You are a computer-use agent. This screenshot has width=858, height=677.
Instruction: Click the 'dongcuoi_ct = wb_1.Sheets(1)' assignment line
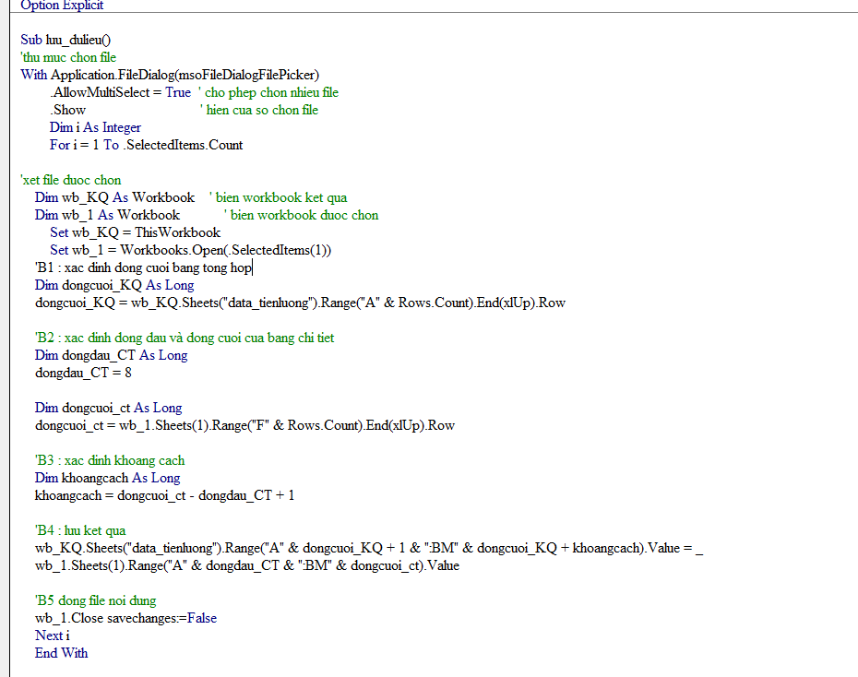pyautogui.click(x=244, y=425)
